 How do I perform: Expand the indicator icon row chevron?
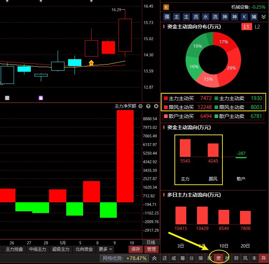pyautogui.click(x=264, y=17)
